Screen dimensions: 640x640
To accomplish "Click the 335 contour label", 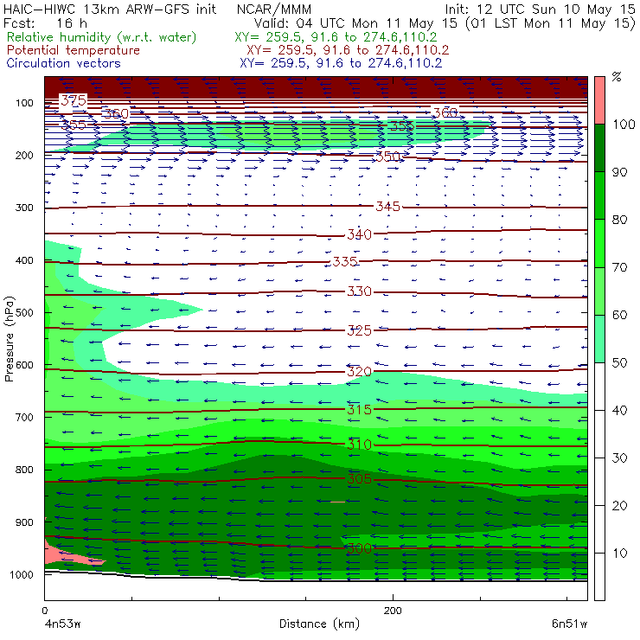I will click(x=345, y=261).
